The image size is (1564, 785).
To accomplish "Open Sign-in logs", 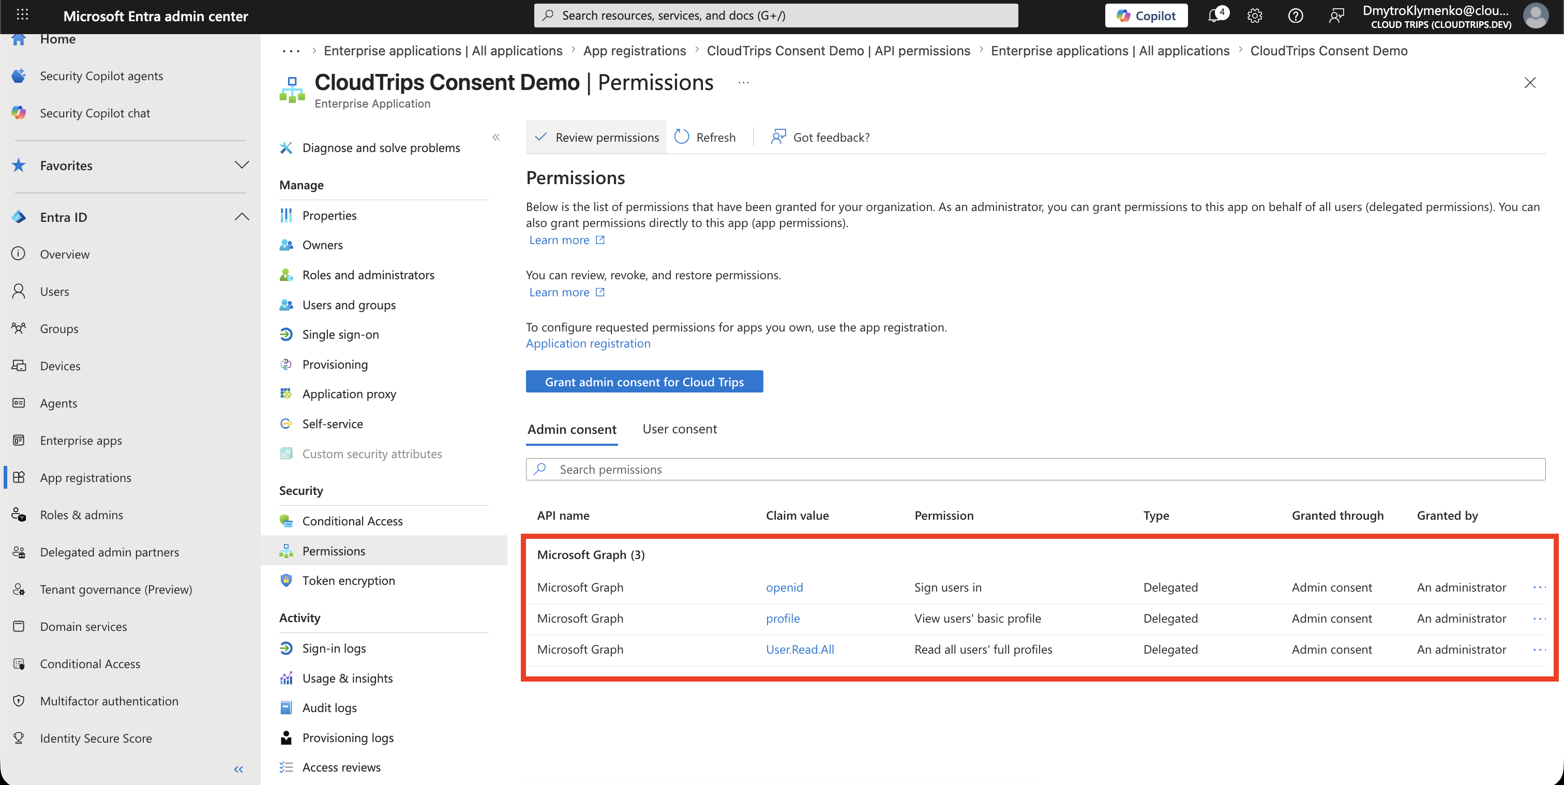I will click(x=334, y=648).
